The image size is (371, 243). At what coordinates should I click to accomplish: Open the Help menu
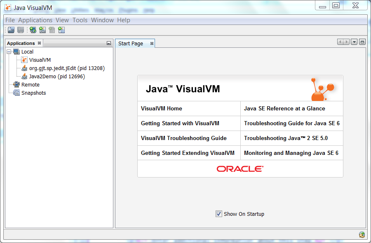(124, 20)
